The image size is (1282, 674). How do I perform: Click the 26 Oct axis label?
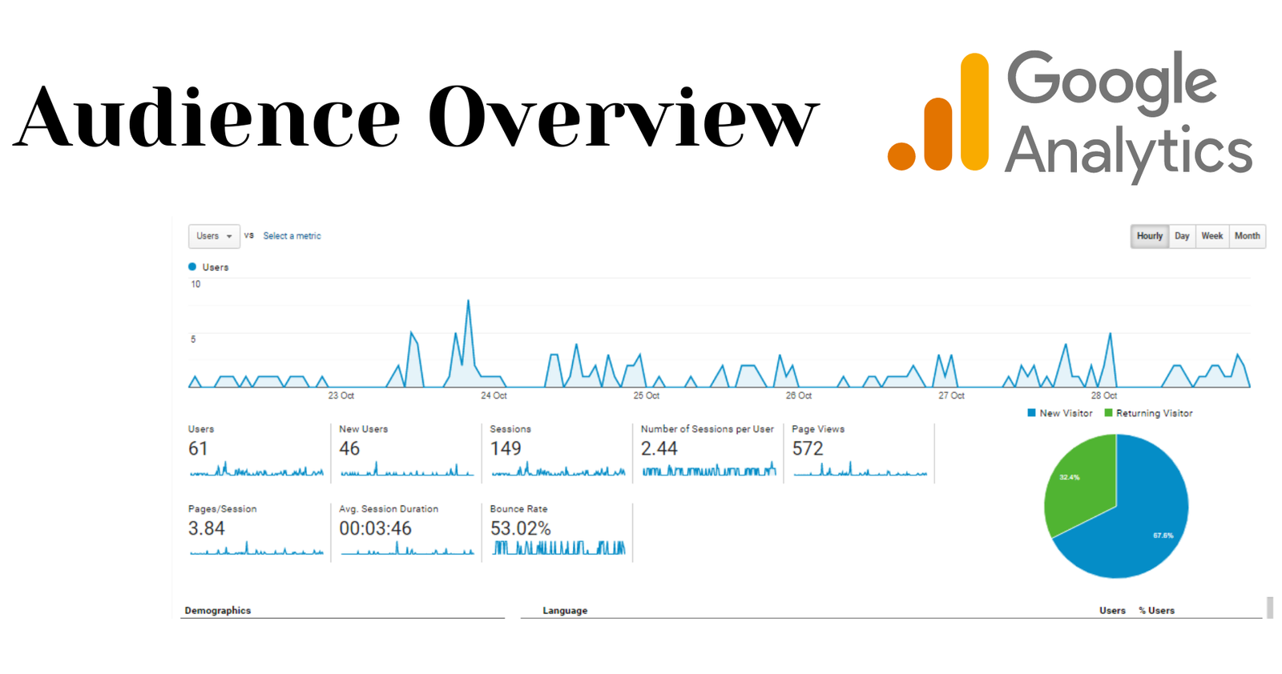tap(799, 395)
